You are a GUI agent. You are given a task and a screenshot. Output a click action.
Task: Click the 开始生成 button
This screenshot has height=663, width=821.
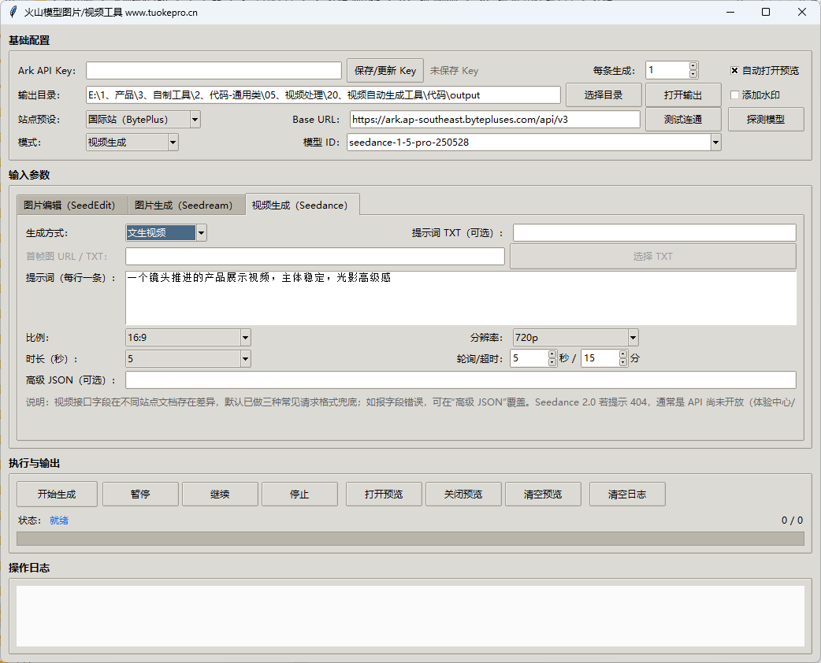click(x=57, y=494)
